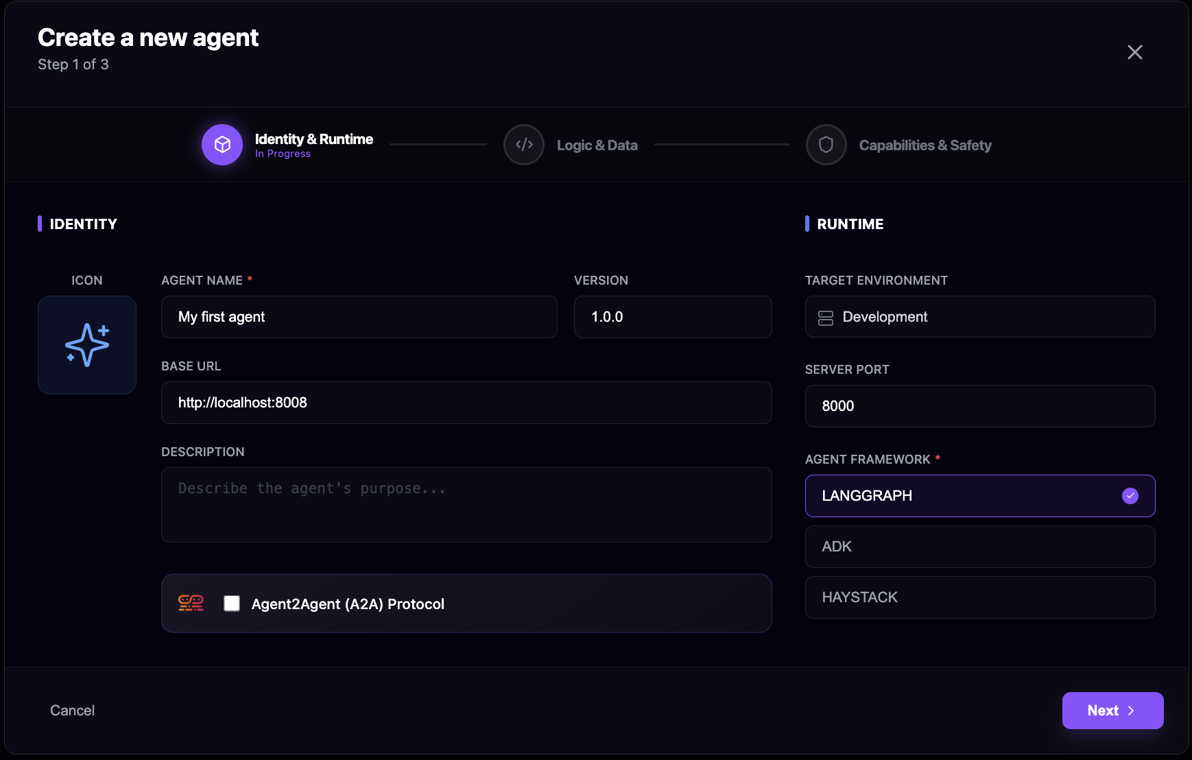Screen dimensions: 1192x760
Task: Click the Capabilities & Safety shield icon
Action: point(826,145)
